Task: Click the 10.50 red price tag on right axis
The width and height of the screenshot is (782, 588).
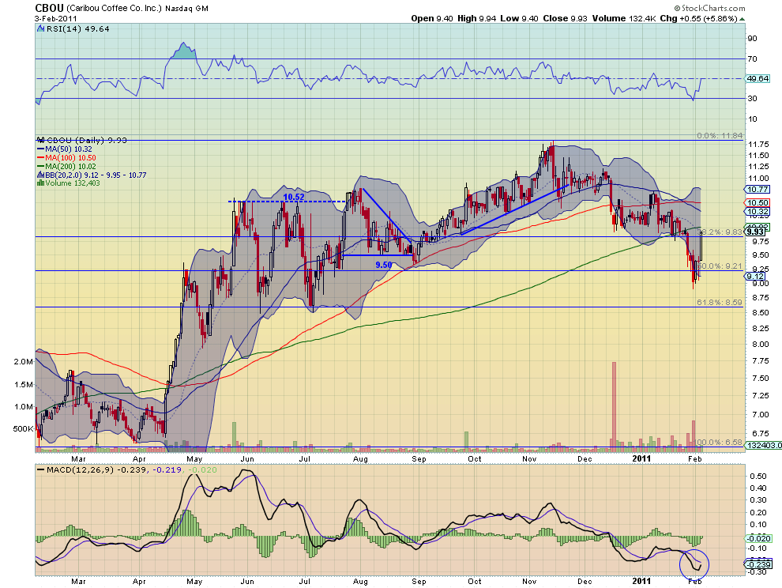Action: coord(757,202)
